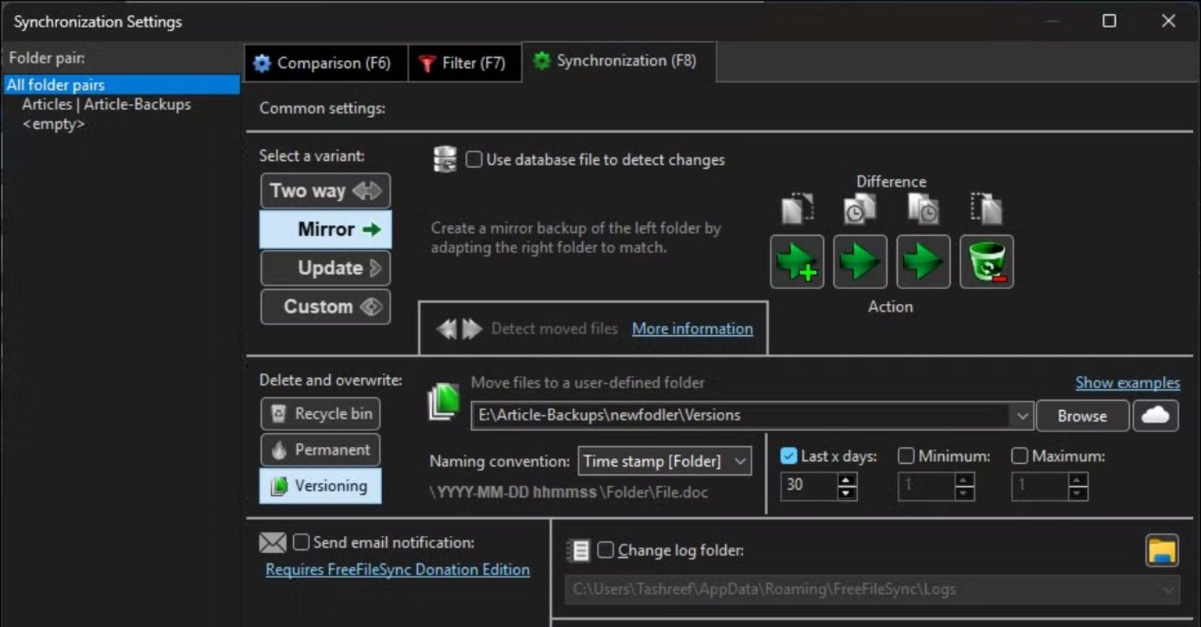The width and height of the screenshot is (1201, 627).
Task: Click the third green update-right action arrow
Action: pos(923,261)
